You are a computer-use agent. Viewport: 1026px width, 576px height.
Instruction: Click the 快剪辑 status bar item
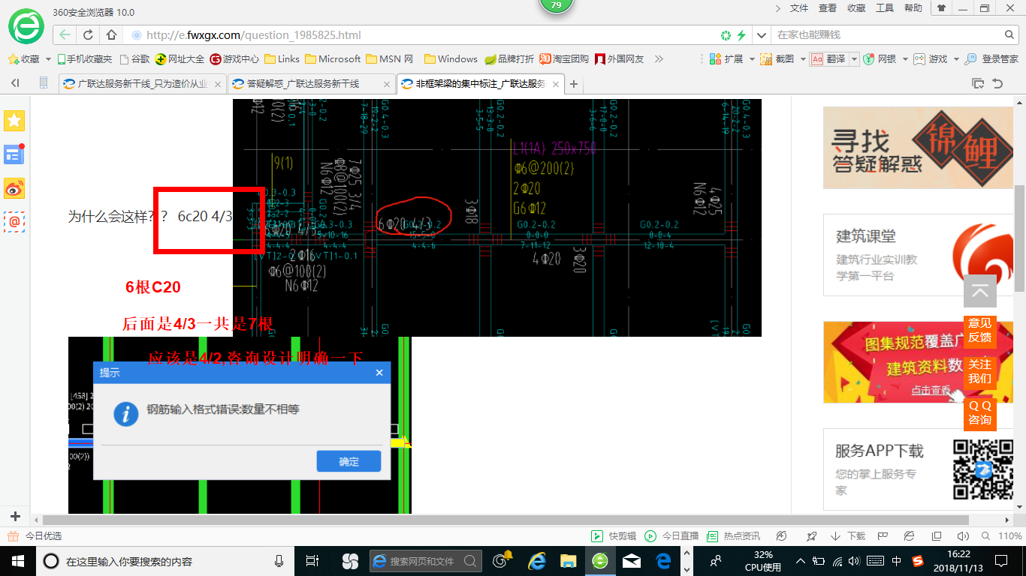click(x=614, y=536)
